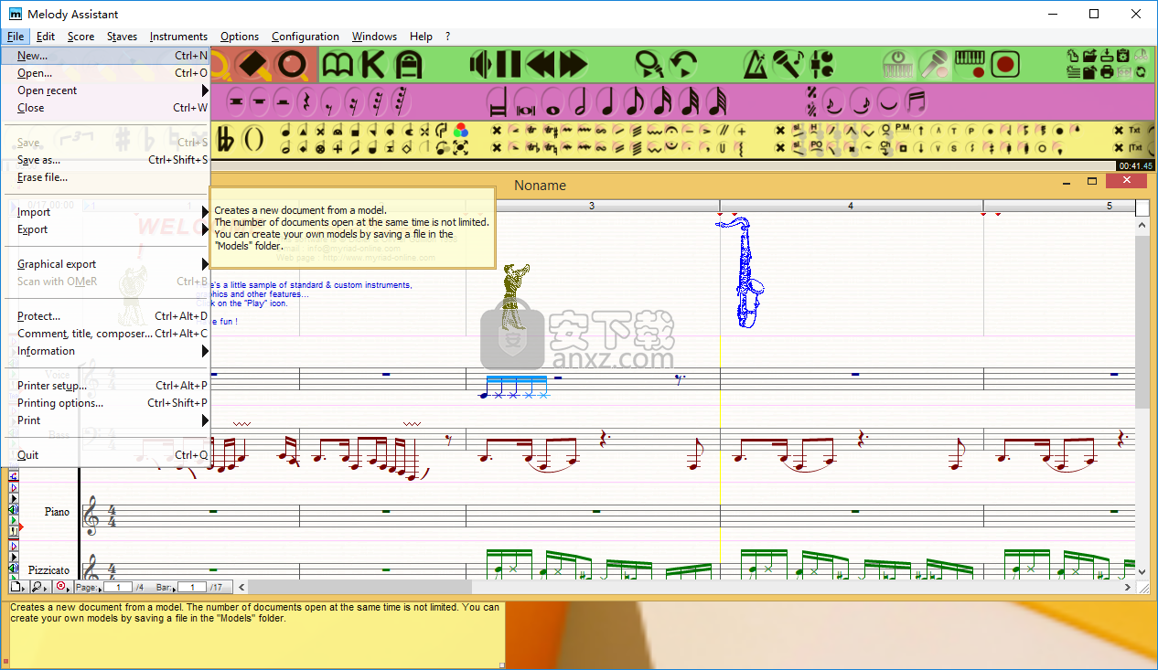Toggle the Piano staff speaker icon

[x=14, y=509]
